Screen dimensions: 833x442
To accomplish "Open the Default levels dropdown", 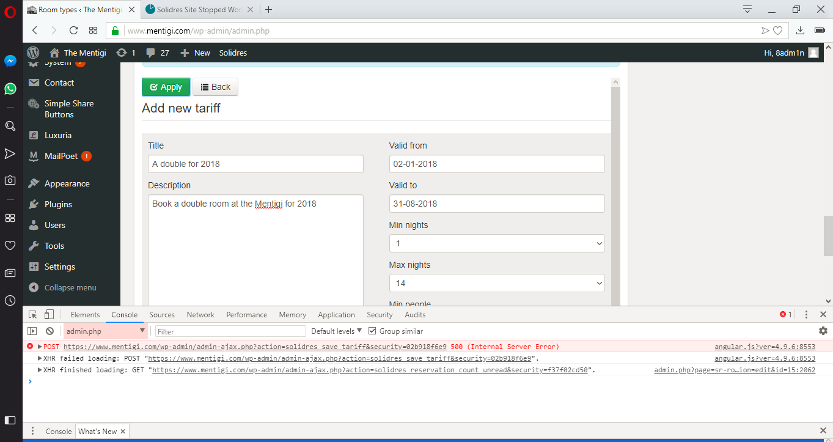I will 336,331.
